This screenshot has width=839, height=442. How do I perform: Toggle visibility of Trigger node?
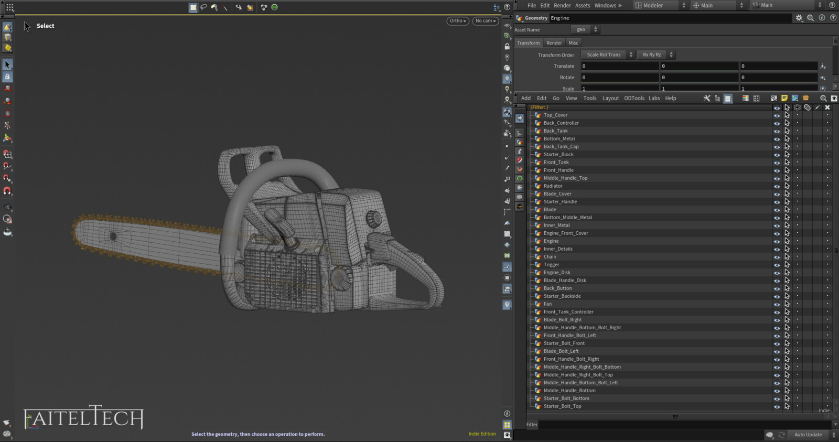tap(777, 265)
